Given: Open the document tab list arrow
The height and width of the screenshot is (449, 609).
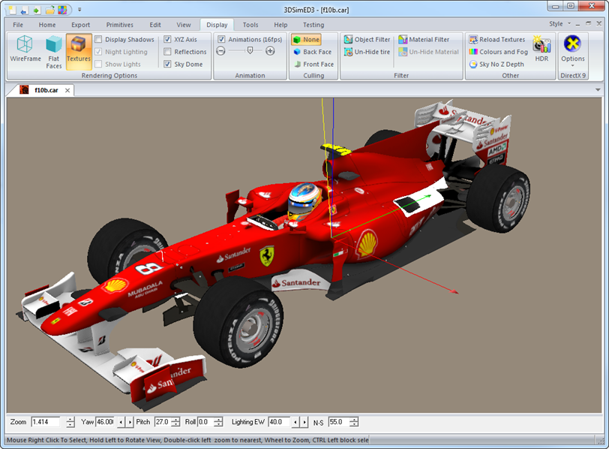Looking at the screenshot, I should 598,90.
